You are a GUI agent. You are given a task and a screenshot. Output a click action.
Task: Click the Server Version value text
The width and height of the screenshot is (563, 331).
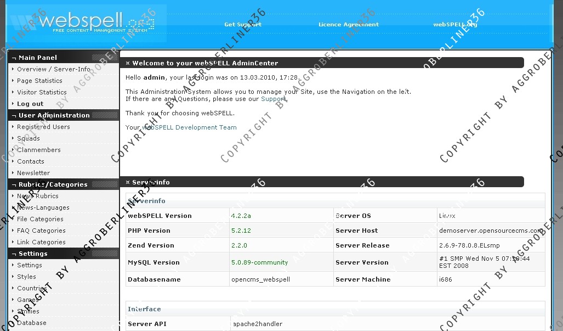(x=485, y=262)
